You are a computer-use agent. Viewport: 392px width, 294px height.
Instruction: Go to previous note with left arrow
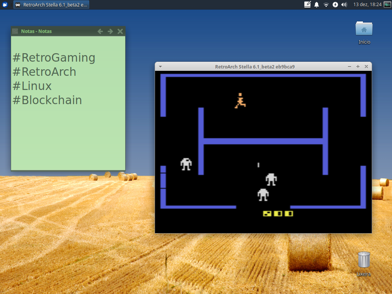100,31
